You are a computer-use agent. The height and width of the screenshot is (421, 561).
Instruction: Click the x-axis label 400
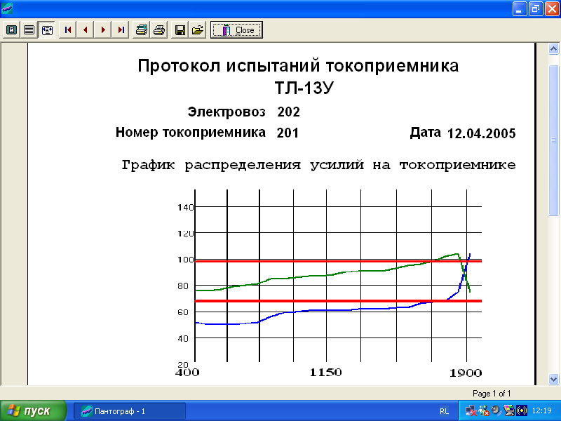[187, 373]
